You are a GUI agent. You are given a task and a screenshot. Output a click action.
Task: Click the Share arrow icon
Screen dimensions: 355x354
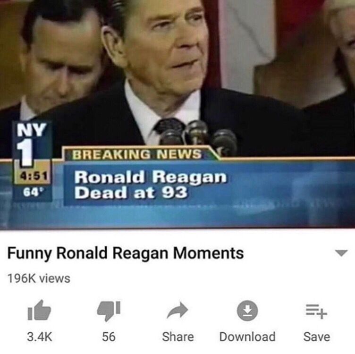coord(177,310)
